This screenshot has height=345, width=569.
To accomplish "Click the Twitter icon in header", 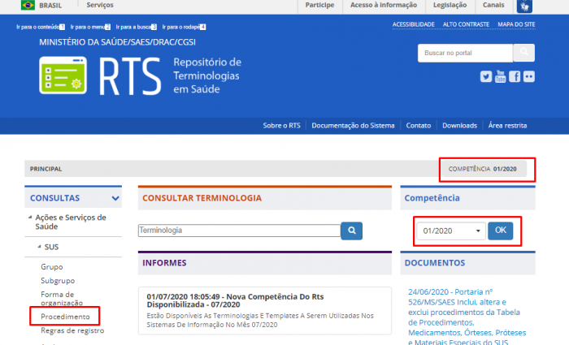I will coord(486,76).
